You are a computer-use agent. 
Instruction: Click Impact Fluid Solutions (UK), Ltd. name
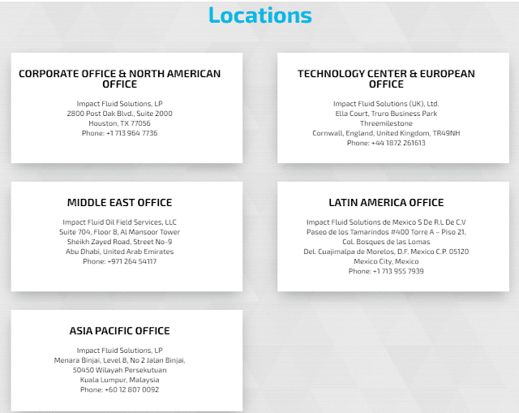386,104
